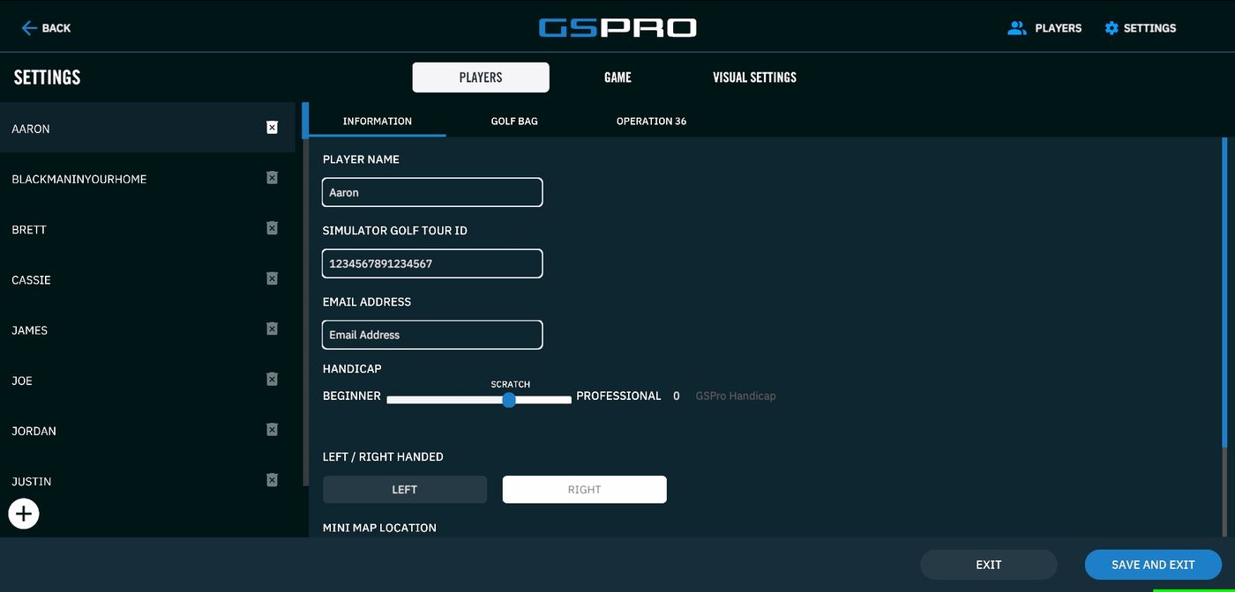Click the Simulator Golf Tour ID field
The image size is (1235, 592).
[432, 263]
